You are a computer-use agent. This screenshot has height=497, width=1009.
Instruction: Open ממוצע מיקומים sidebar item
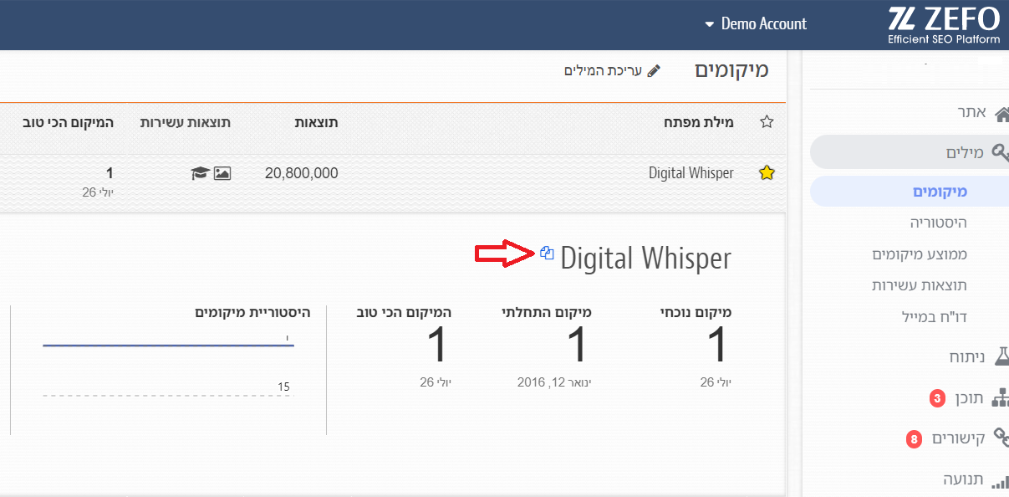click(x=920, y=254)
